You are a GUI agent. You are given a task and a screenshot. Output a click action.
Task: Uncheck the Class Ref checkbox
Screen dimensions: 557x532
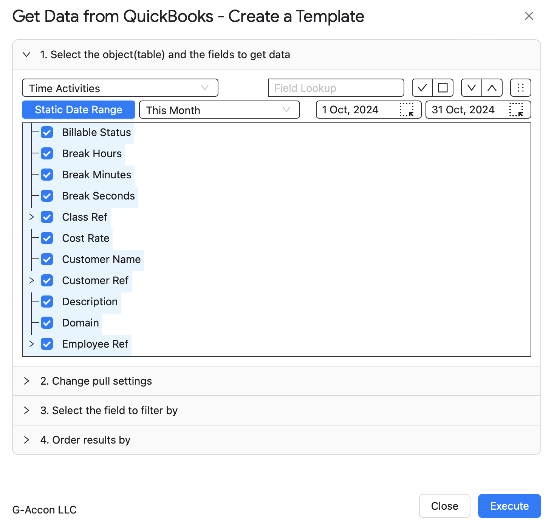[x=47, y=217]
